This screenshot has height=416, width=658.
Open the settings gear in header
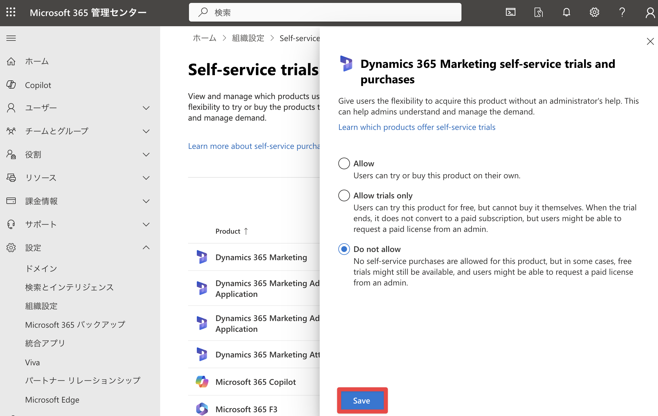[x=594, y=12]
